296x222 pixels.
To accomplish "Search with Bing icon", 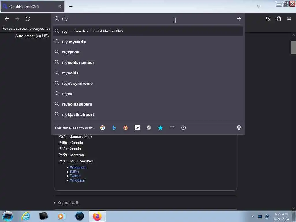I will (114, 128).
